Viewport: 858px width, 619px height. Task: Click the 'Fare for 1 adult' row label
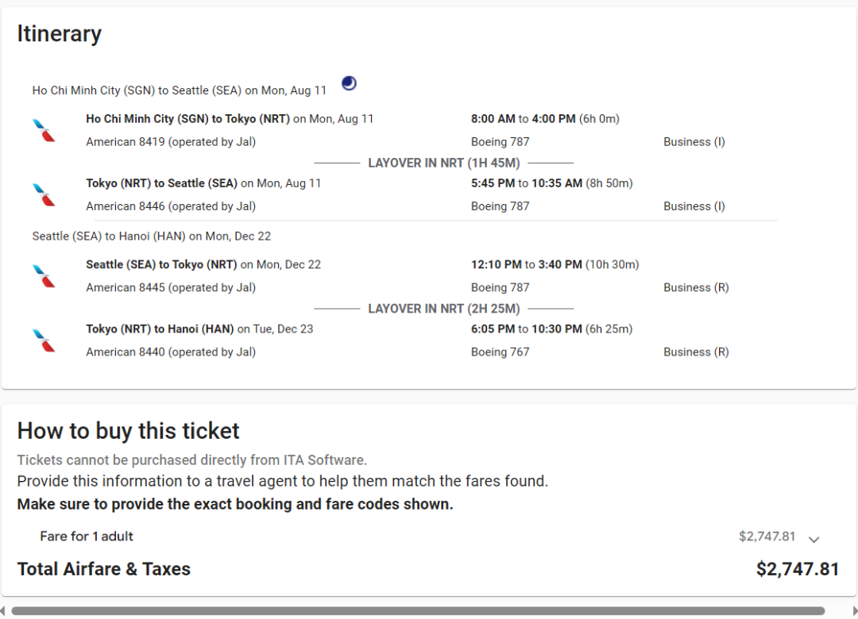[87, 536]
